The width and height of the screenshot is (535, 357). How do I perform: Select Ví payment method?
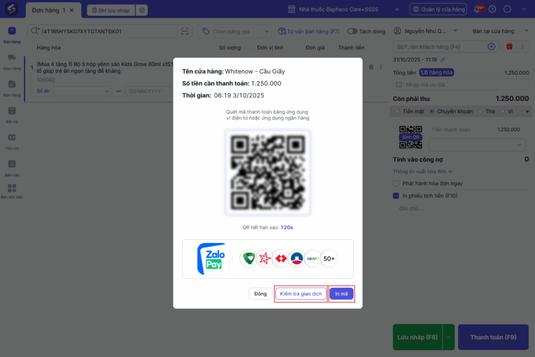pyautogui.click(x=502, y=111)
